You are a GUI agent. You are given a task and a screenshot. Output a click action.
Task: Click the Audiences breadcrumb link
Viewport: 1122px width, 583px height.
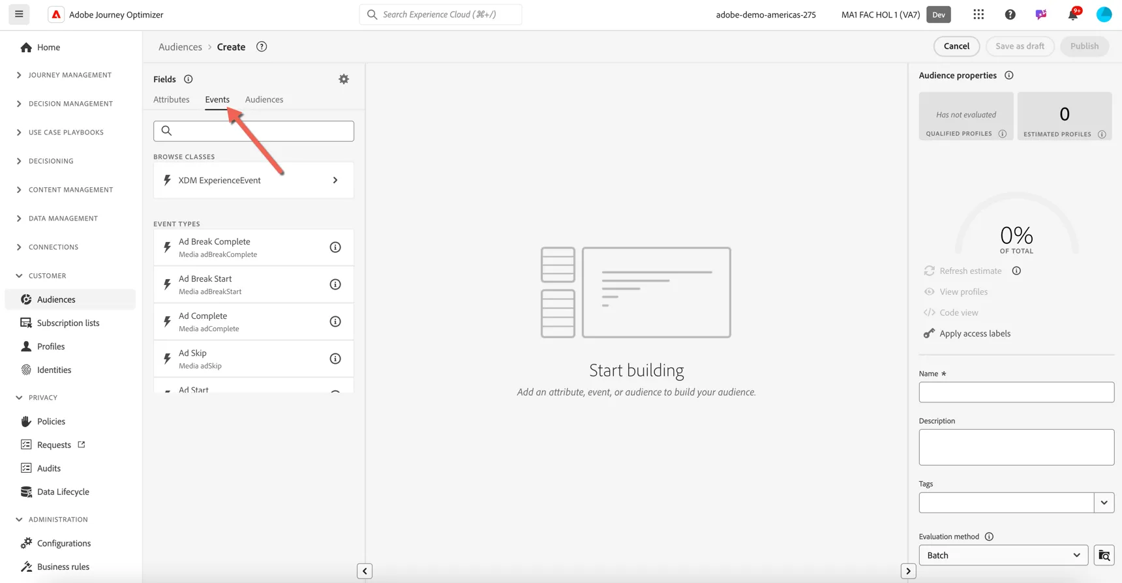coord(180,47)
